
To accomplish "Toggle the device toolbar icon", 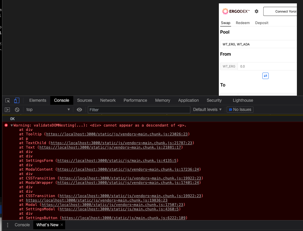I will pyautogui.click(x=17, y=100).
